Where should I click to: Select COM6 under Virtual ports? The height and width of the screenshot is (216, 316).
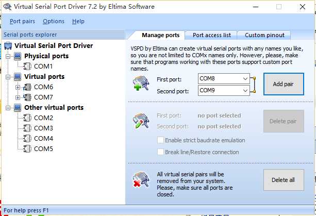click(x=43, y=87)
